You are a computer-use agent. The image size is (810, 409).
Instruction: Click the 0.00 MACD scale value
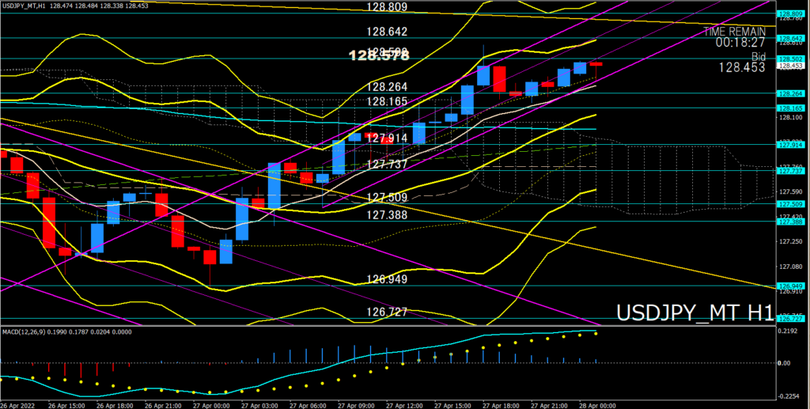(x=785, y=363)
